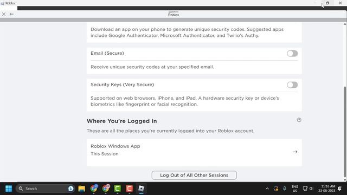Select the Roblox Windows App session row

coord(194,152)
